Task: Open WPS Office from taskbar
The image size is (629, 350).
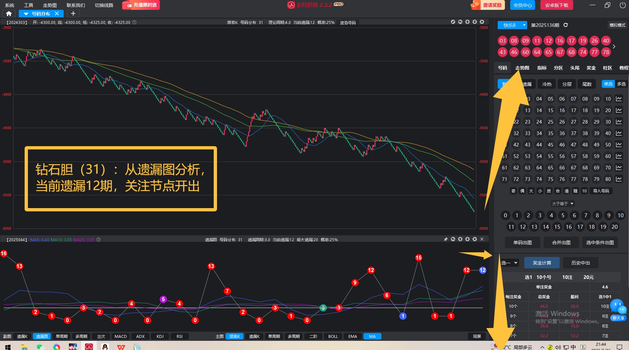Action: point(121,347)
